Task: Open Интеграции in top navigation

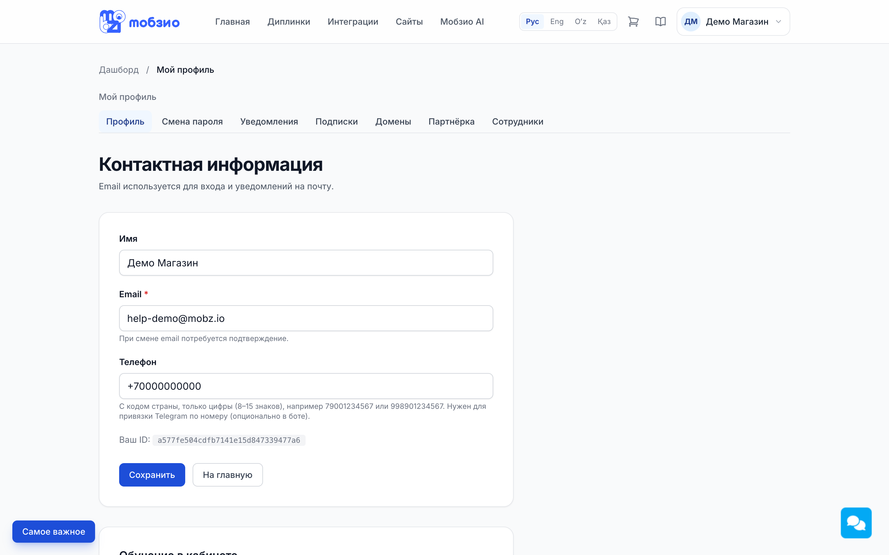Action: [x=353, y=22]
